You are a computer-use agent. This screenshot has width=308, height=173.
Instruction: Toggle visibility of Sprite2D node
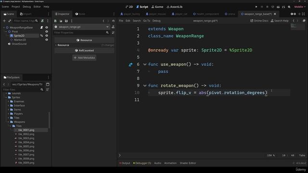point(47,36)
